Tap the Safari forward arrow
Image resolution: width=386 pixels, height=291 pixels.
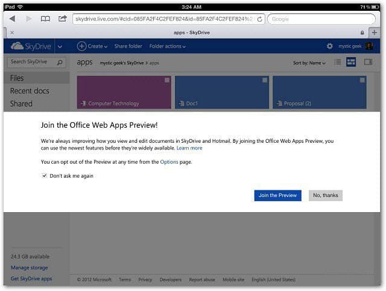29,19
